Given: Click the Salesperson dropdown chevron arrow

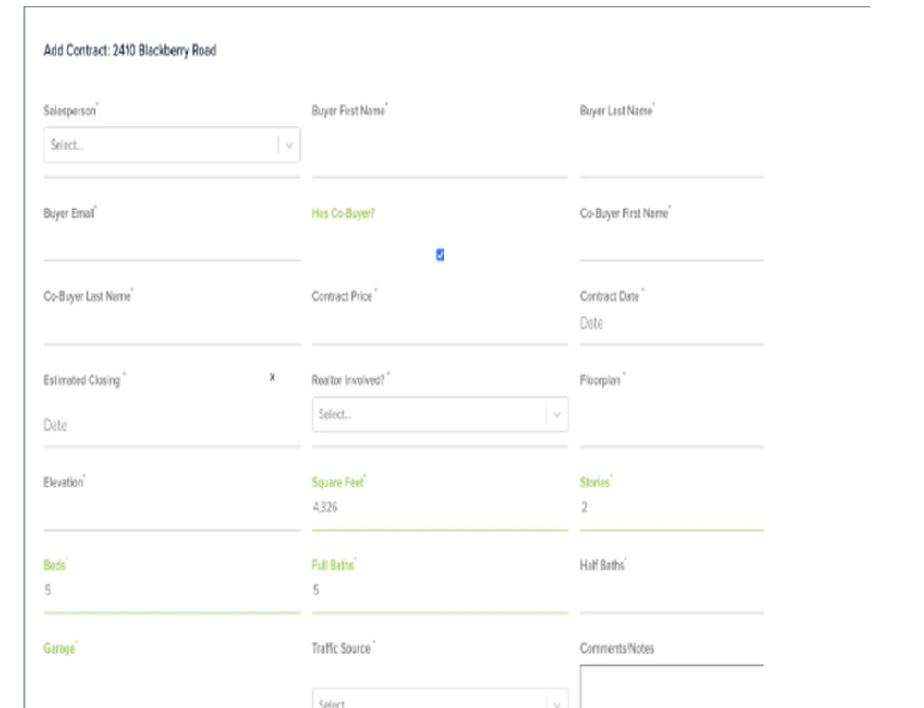Looking at the screenshot, I should tap(288, 145).
